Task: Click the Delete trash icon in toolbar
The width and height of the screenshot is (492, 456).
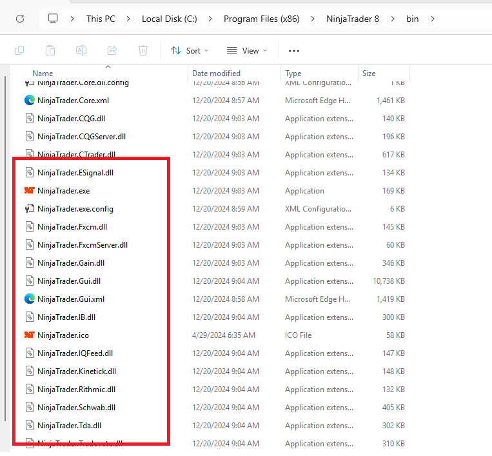Action: click(x=143, y=50)
